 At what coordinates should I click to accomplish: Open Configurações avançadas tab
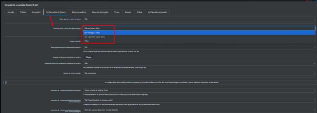tap(157, 12)
